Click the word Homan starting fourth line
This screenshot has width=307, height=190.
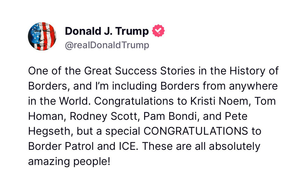46,116
